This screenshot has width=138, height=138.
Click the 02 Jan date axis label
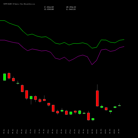point(4,131)
